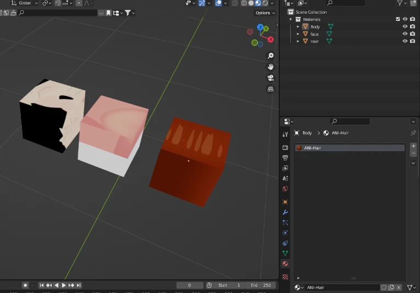
Task: Duplicate the ANI-Hair material with new-copy icon
Action: pos(391,288)
